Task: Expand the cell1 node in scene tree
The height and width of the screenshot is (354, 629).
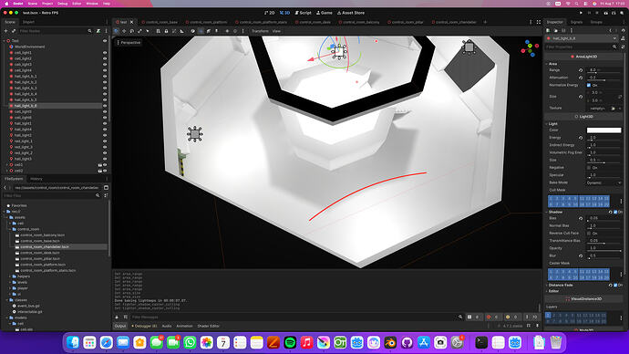Action: 6,165
